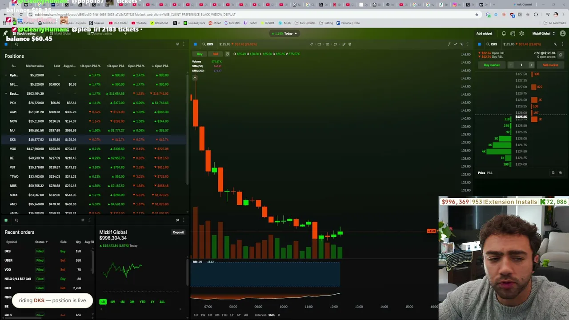
Task: Select the pencil annotation tool
Action: pos(344,44)
